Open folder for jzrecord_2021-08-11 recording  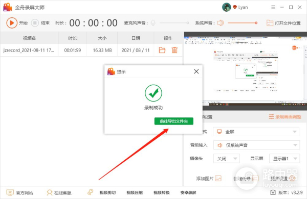[x=162, y=50]
